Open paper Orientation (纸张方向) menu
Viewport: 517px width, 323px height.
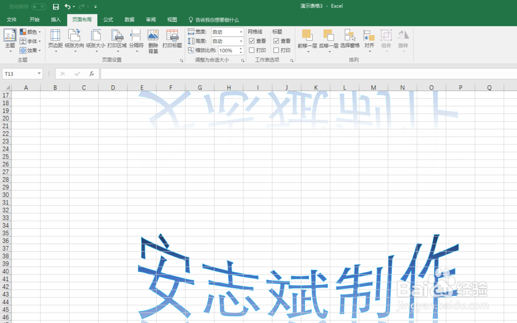coord(74,40)
